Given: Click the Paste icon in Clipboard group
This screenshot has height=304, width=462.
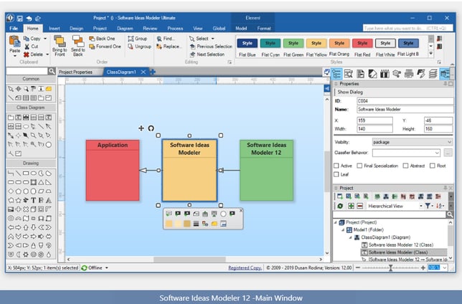Looking at the screenshot, I should (14, 42).
